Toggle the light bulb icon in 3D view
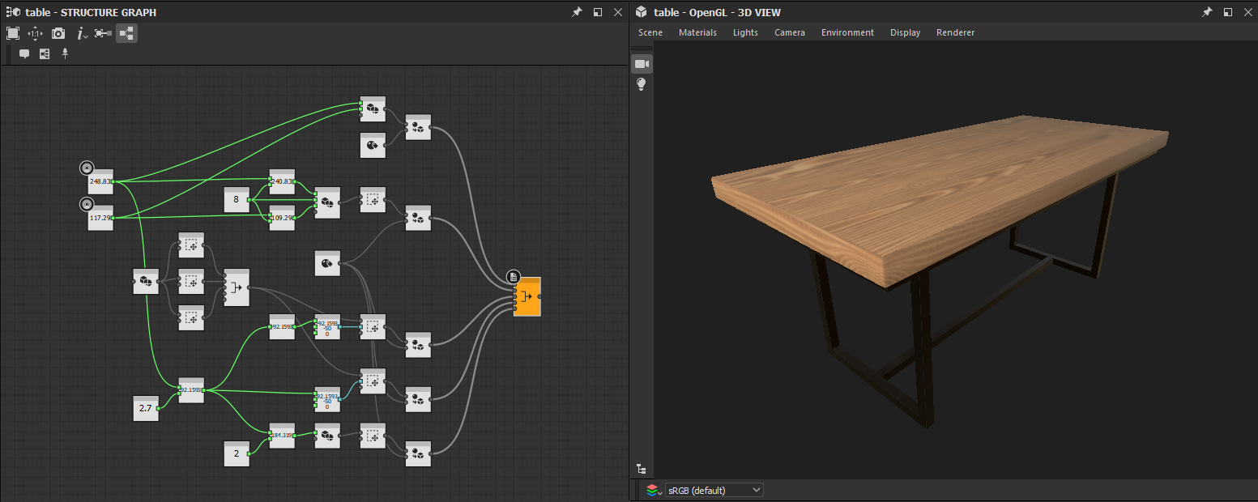Screen dimensions: 1258x502 642,84
